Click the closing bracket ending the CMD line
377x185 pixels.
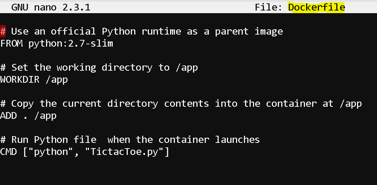click(x=167, y=152)
